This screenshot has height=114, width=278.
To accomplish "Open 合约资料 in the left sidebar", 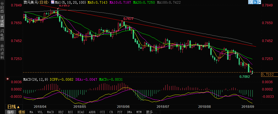I will pos(2,51).
